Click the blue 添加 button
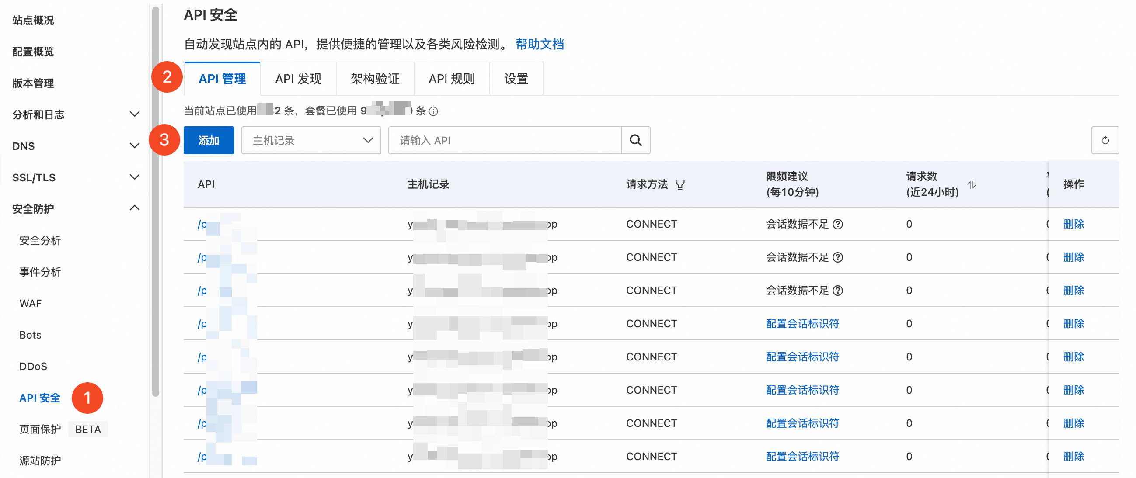 (209, 140)
